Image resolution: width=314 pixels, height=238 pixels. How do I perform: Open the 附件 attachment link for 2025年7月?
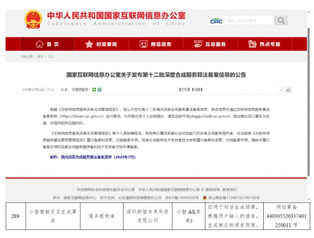pyautogui.click(x=93, y=157)
